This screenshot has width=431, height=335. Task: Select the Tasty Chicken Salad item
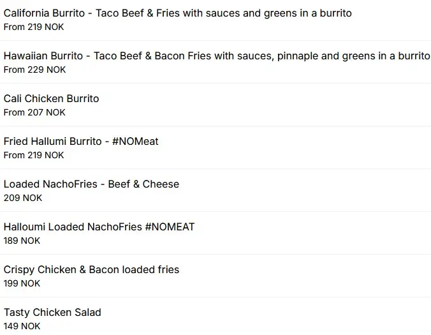tap(215, 316)
